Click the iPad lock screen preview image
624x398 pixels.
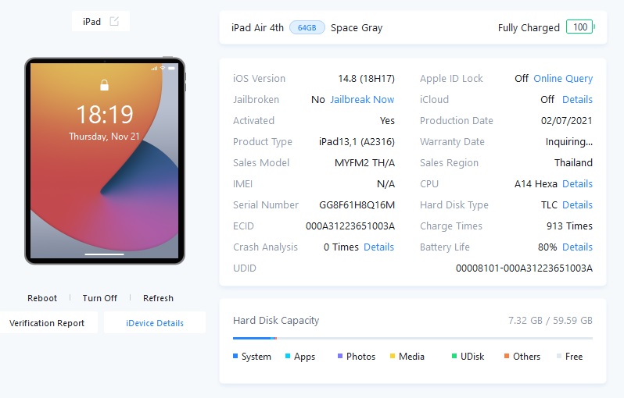(x=104, y=161)
